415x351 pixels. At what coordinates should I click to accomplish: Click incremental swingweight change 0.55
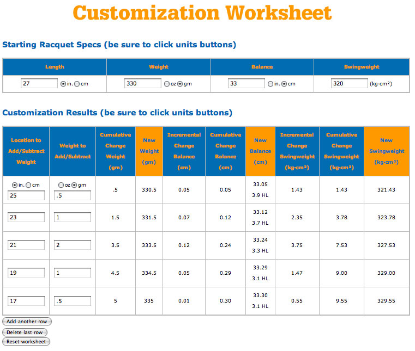point(297,300)
